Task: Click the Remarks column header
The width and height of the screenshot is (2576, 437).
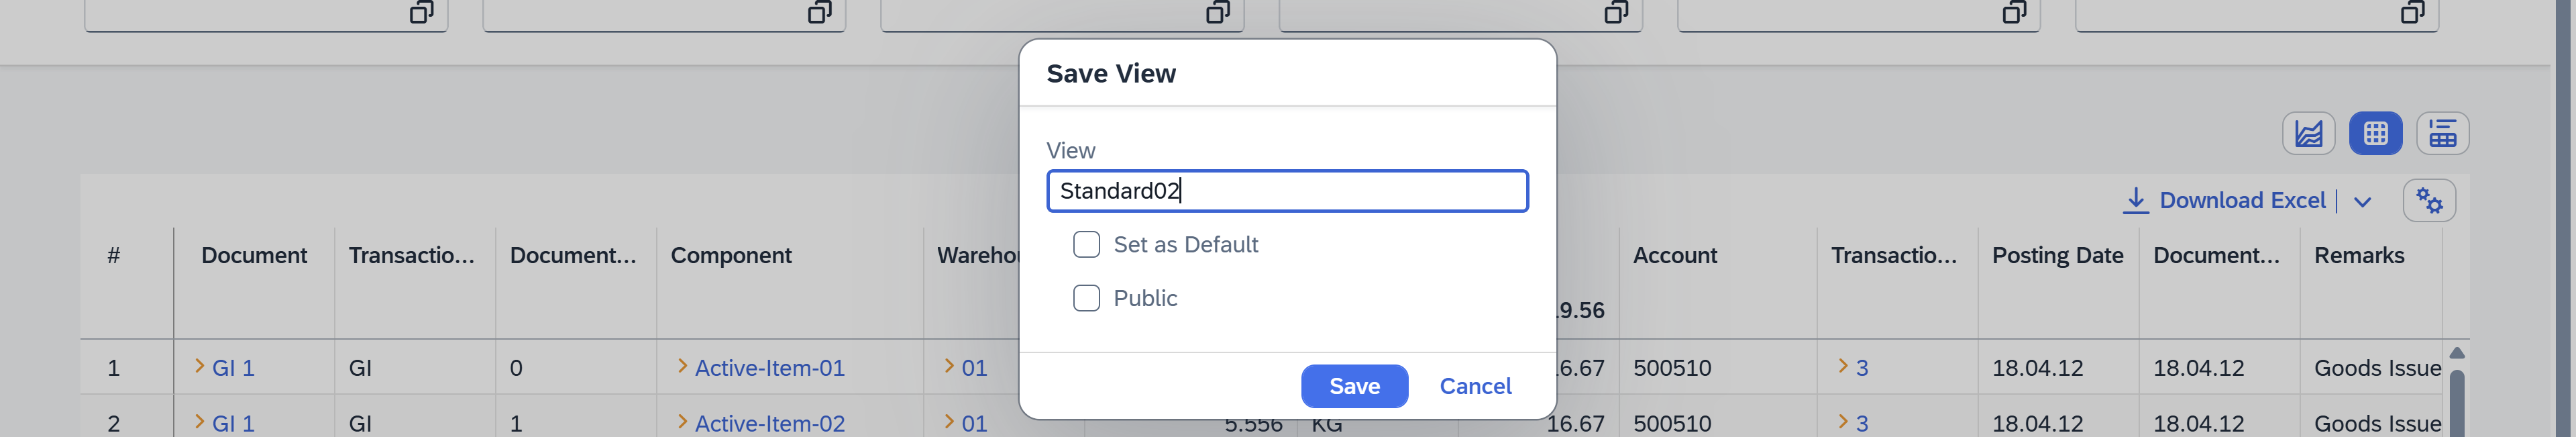Action: click(x=2359, y=256)
